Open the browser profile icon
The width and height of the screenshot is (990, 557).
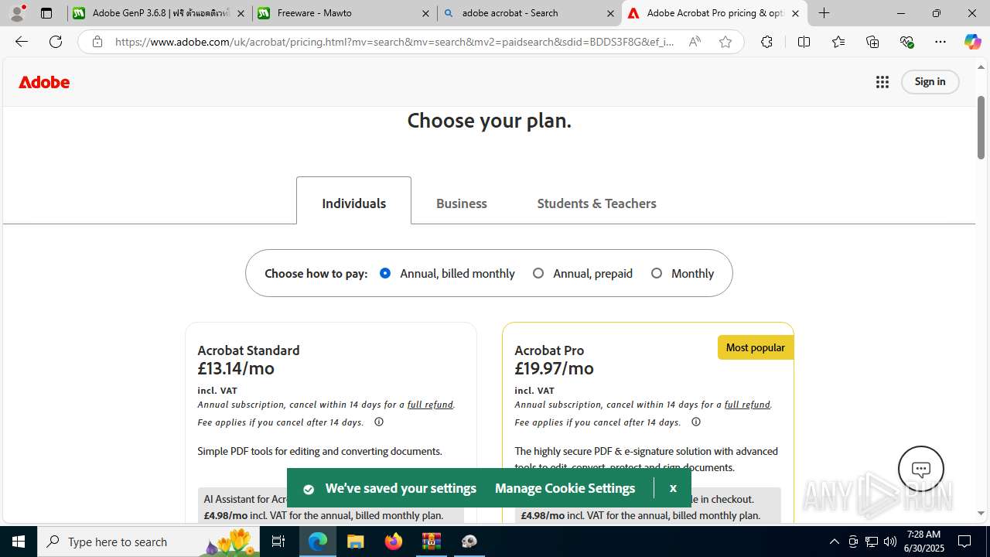click(x=17, y=13)
